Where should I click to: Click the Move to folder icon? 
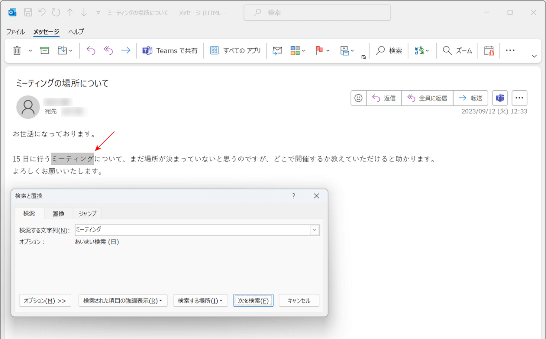click(x=62, y=50)
